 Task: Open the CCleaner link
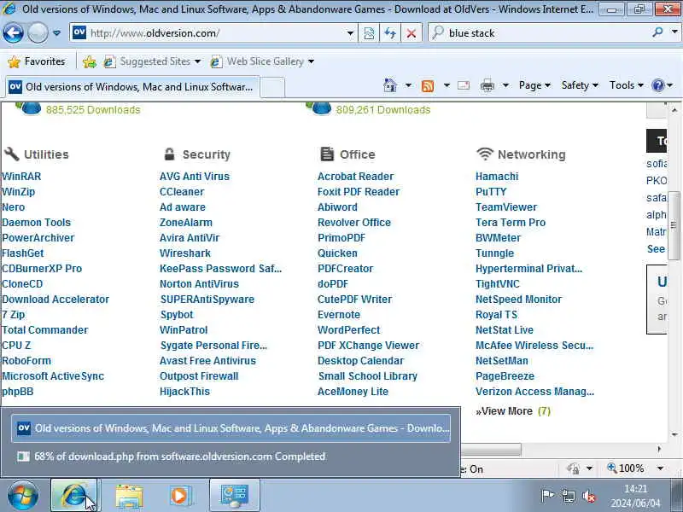(182, 191)
